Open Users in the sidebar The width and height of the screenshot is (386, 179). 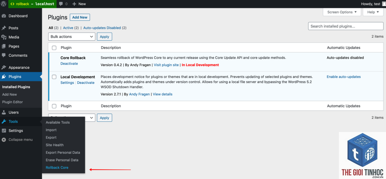click(14, 112)
